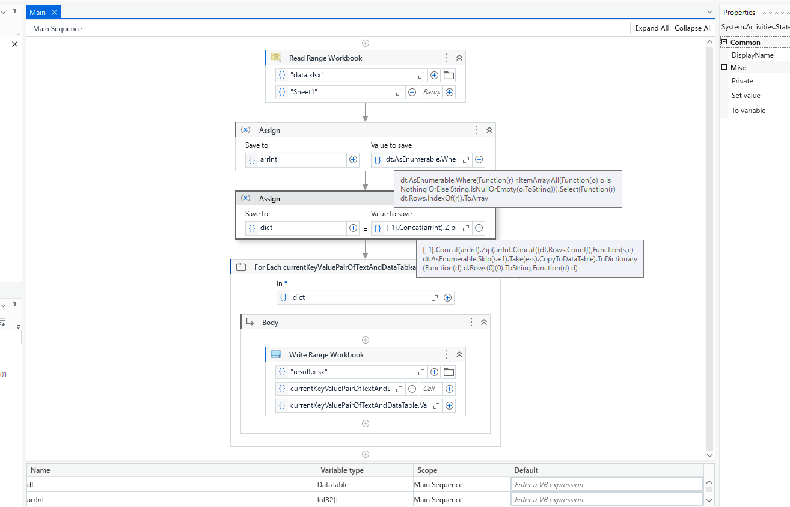This screenshot has height=507, width=790.
Task: Open expanded editor icon on "result.xlsx" field
Action: pos(423,372)
